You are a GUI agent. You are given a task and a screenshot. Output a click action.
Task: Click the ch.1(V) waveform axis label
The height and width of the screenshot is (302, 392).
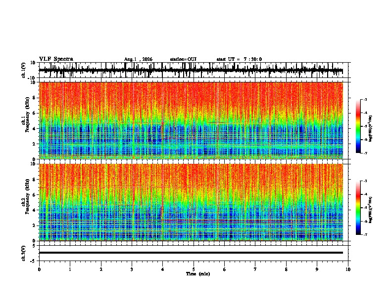[x=24, y=70]
